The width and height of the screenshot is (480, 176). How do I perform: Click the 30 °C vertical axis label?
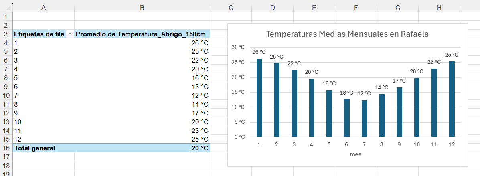[x=238, y=47]
